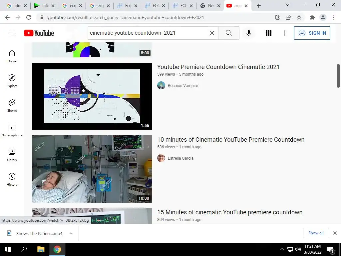The width and height of the screenshot is (341, 256).
Task: Open Explore in the sidebar
Action: pos(12,81)
